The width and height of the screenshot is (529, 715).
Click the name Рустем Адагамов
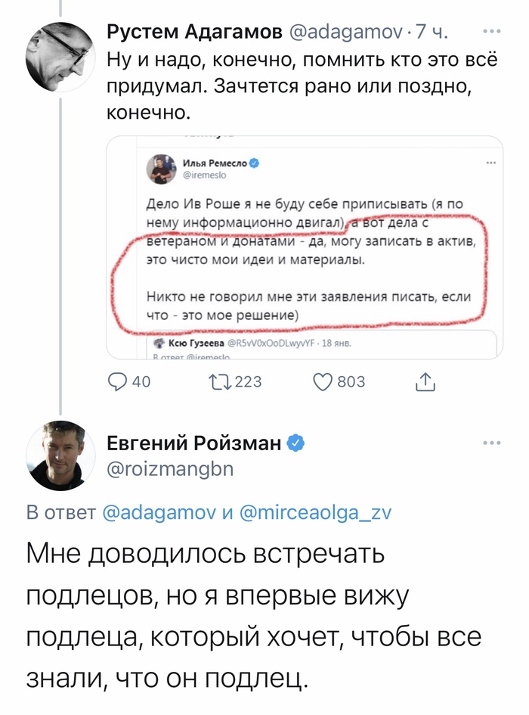pyautogui.click(x=194, y=33)
